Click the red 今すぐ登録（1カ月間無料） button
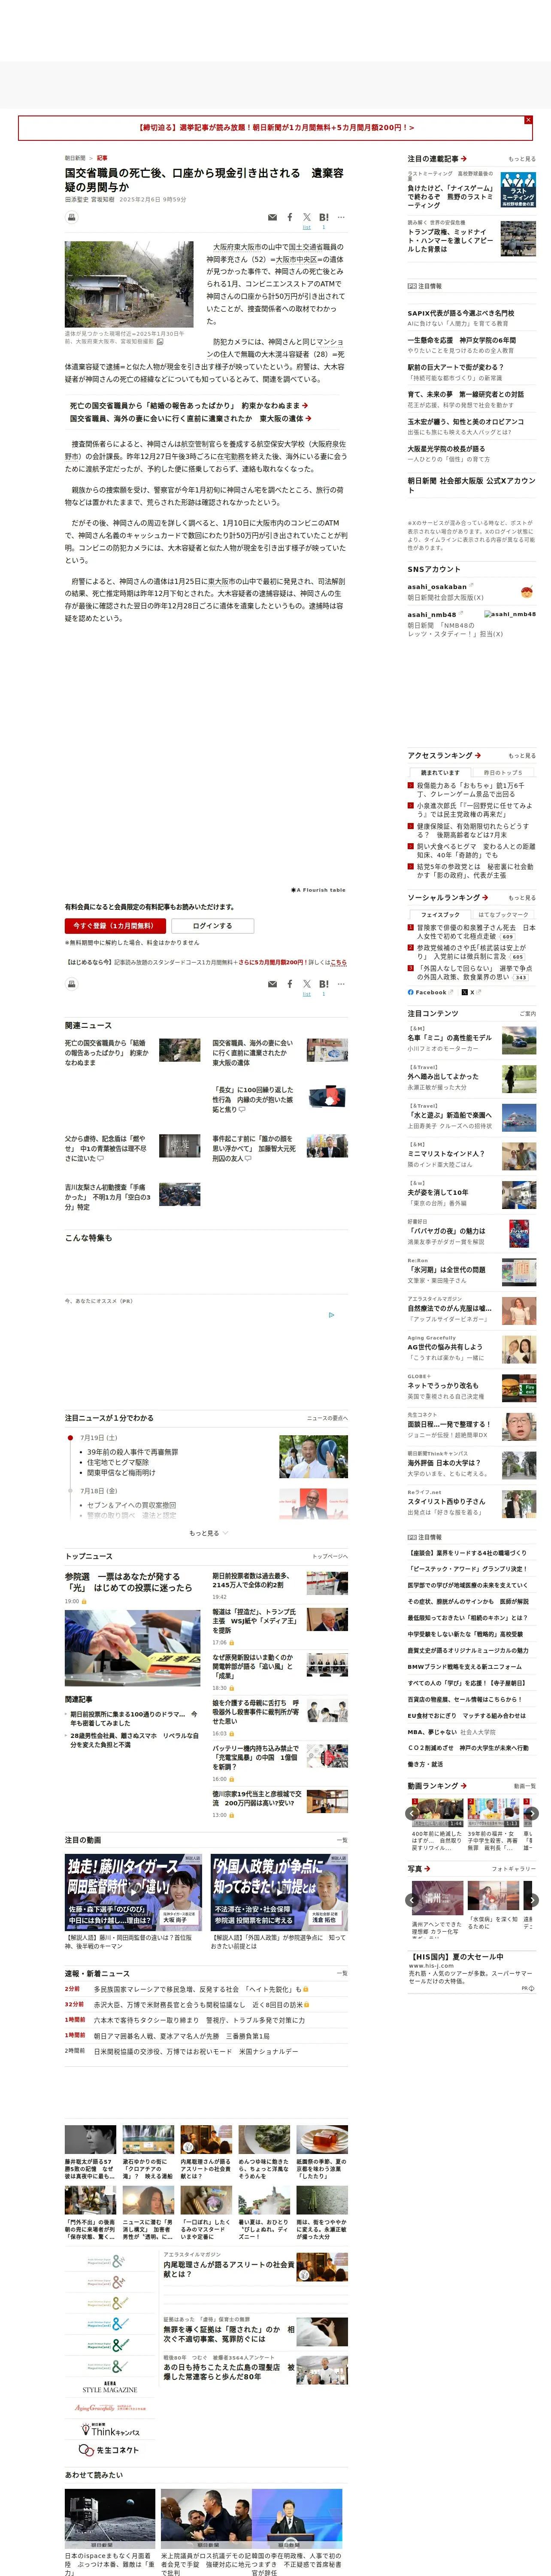 click(x=115, y=925)
